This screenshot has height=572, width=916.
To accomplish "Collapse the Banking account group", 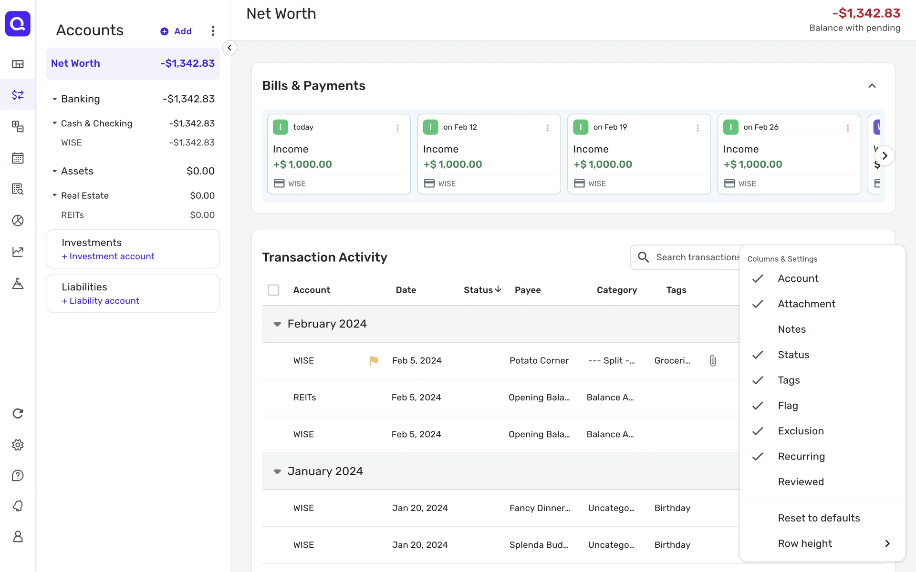I will tap(54, 99).
